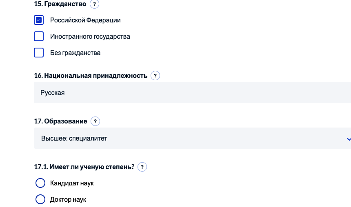Click the Иностранного государства label

[x=90, y=36]
